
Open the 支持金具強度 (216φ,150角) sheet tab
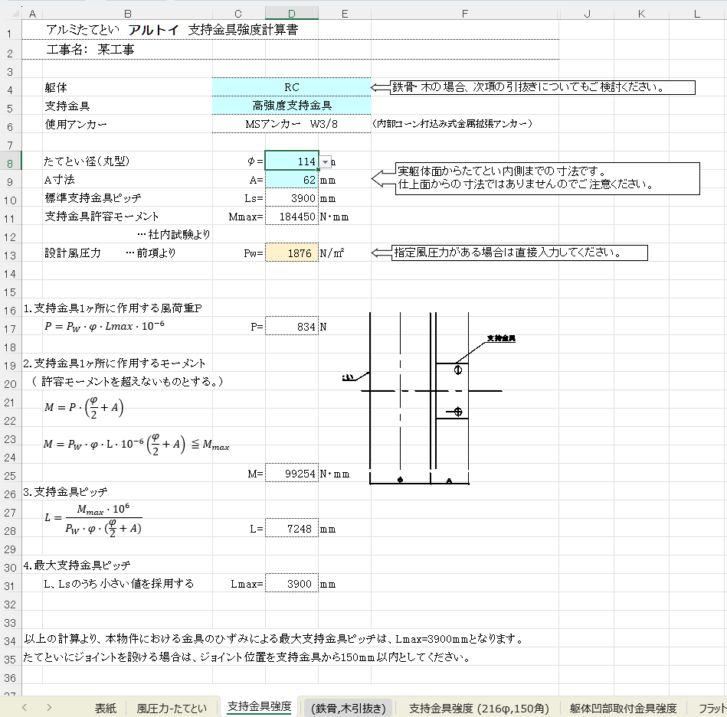(x=479, y=708)
